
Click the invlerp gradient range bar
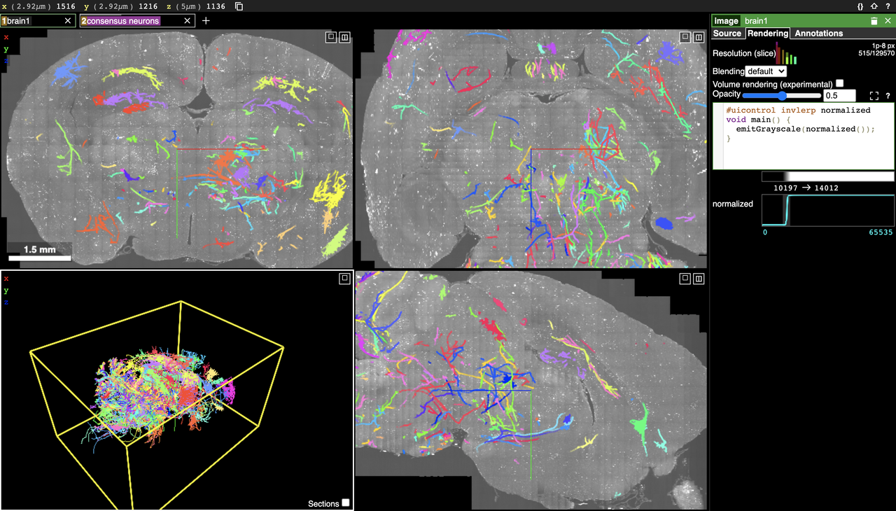[x=827, y=177]
